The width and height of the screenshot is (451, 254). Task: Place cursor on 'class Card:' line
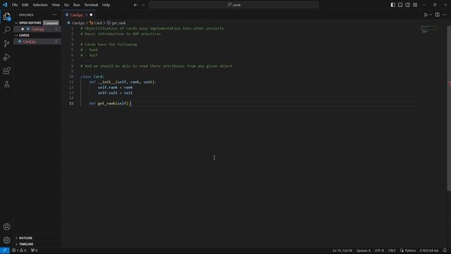click(x=92, y=77)
